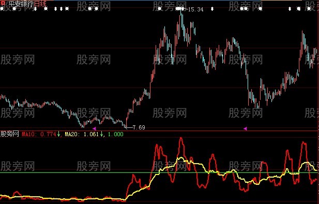Select the 平安银行 stock name label

point(21,4)
